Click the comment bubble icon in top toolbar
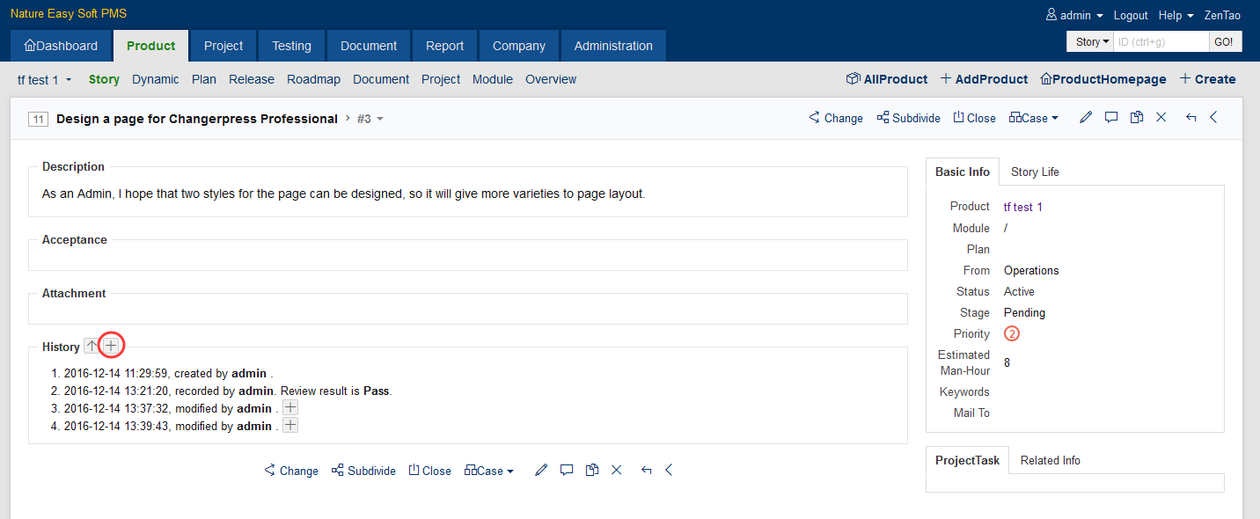 click(1111, 118)
